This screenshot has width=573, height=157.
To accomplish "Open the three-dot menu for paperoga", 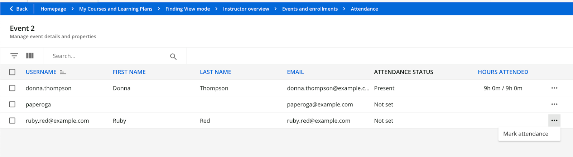I will [554, 104].
